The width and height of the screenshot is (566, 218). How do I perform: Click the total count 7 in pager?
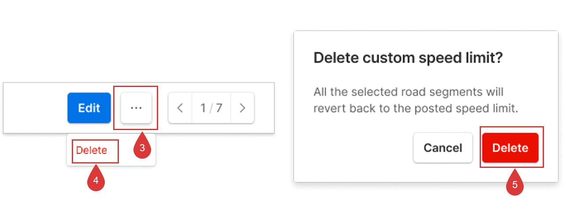point(219,108)
